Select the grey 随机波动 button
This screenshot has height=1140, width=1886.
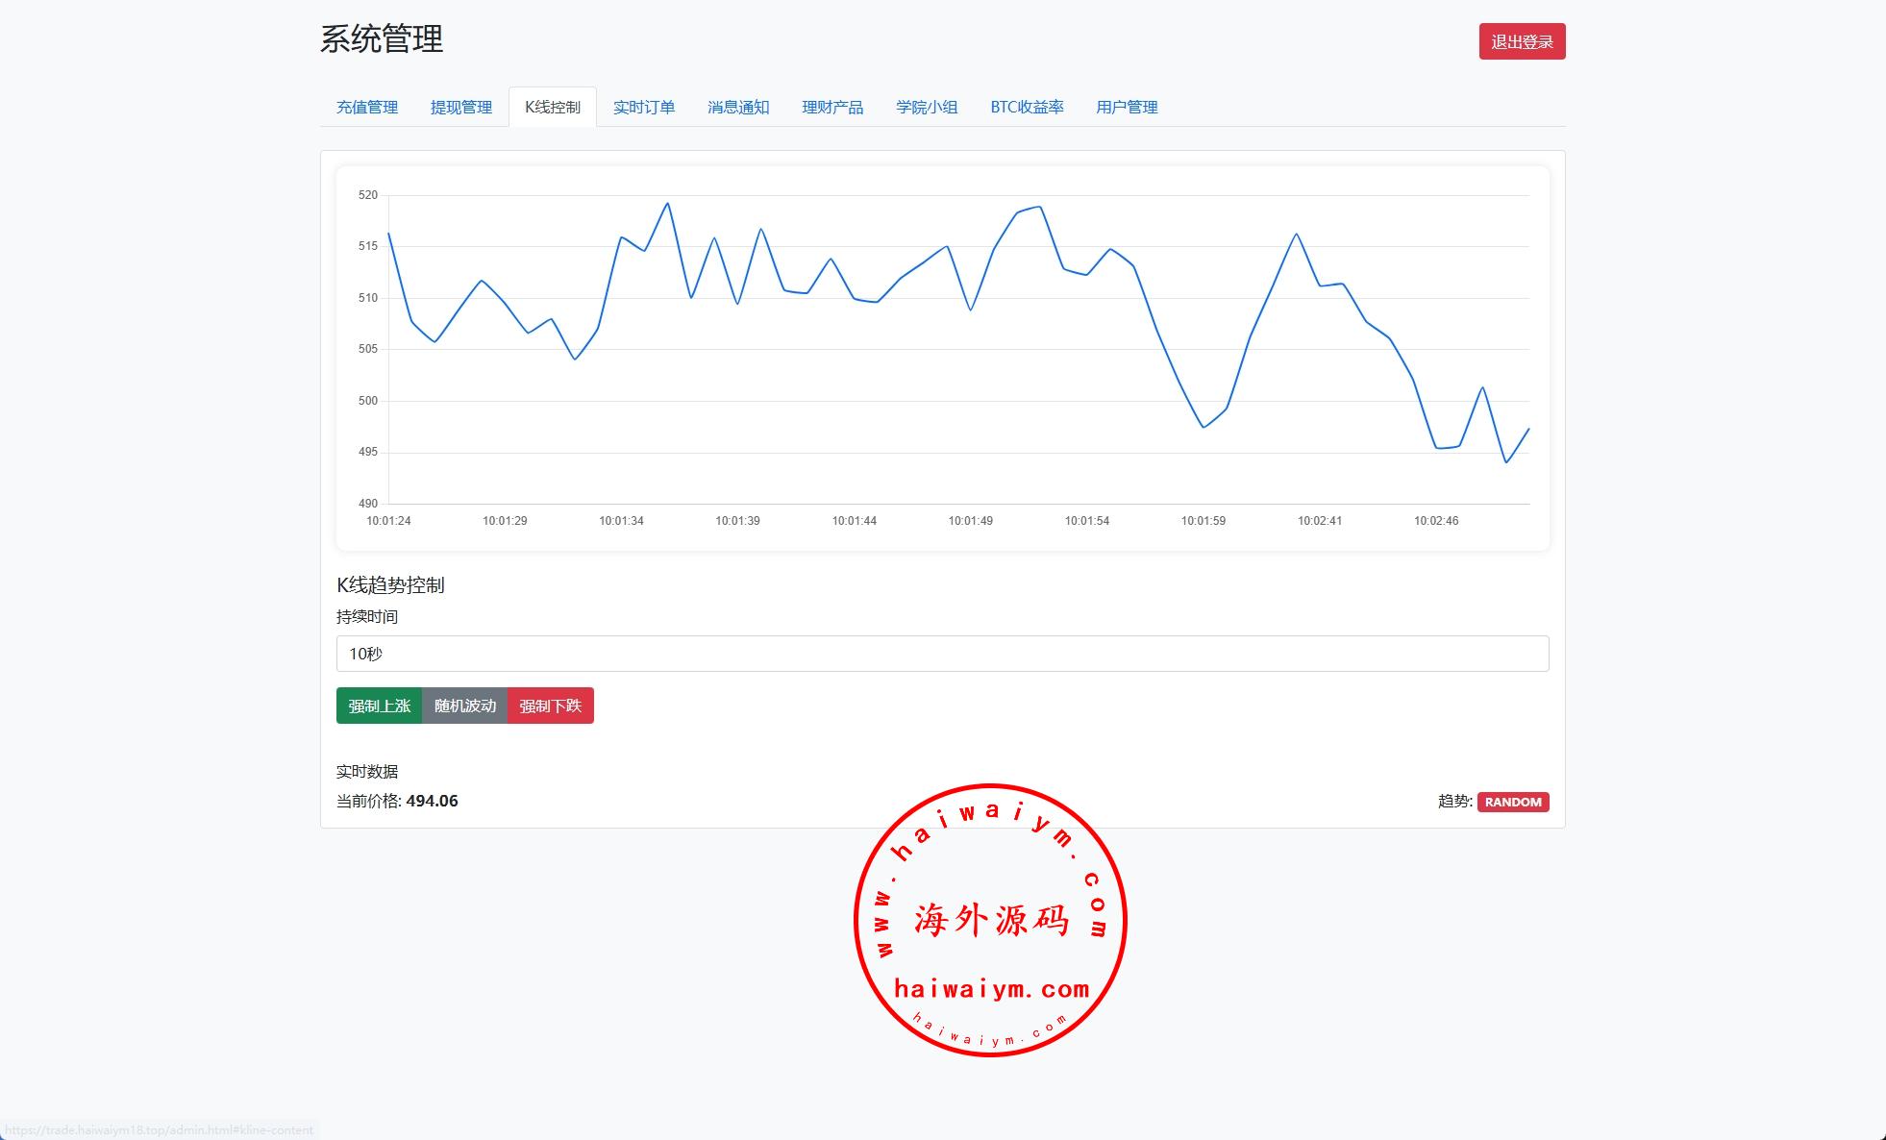click(x=464, y=706)
